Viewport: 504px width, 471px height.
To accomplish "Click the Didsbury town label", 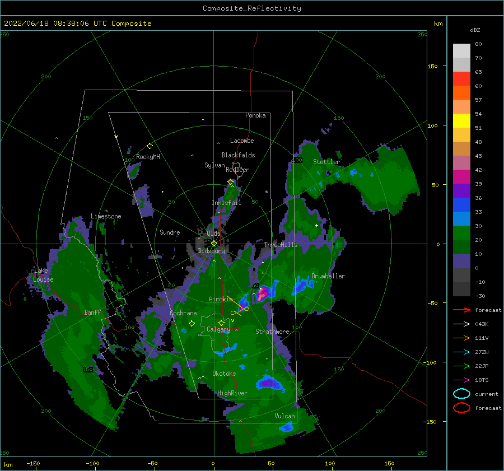I will click(211, 251).
